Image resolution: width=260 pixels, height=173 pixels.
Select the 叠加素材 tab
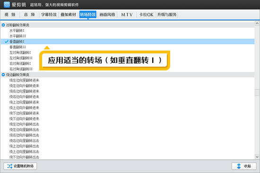click(x=69, y=15)
